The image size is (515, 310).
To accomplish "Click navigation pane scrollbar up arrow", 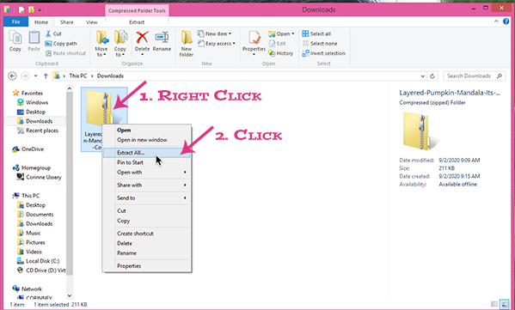I will [x=70, y=88].
